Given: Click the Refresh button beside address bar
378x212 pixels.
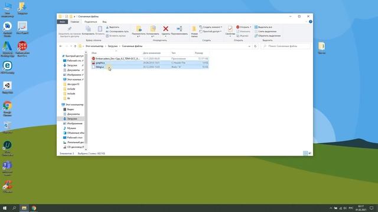Looking at the screenshot, I should click(x=255, y=46).
